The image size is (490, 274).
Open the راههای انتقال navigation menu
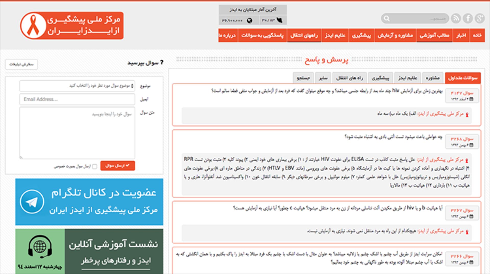(304, 35)
